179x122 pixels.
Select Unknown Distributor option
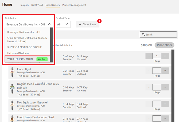coord(18,53)
